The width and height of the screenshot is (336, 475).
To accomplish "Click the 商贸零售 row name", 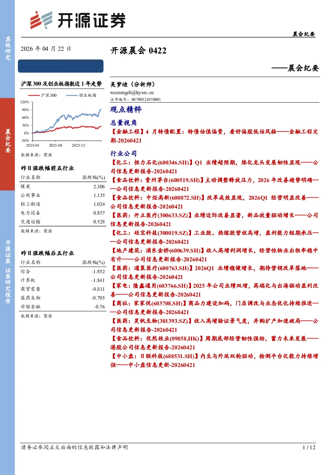I will pos(30,289).
